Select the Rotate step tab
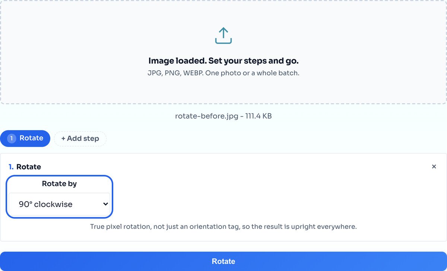This screenshot has width=447, height=271. point(25,138)
